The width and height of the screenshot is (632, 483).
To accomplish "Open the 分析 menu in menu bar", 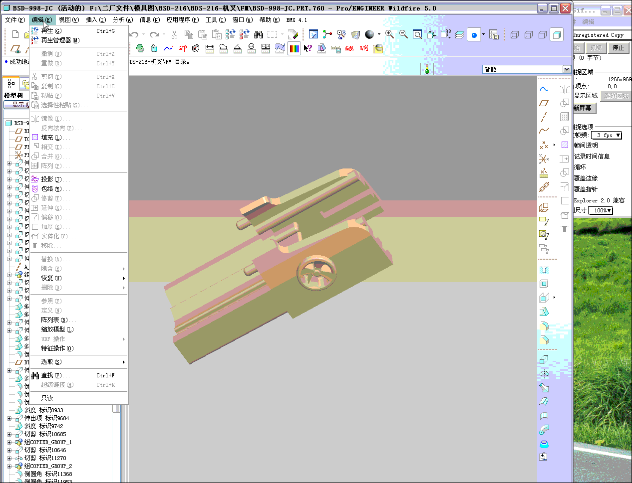I will tap(123, 20).
